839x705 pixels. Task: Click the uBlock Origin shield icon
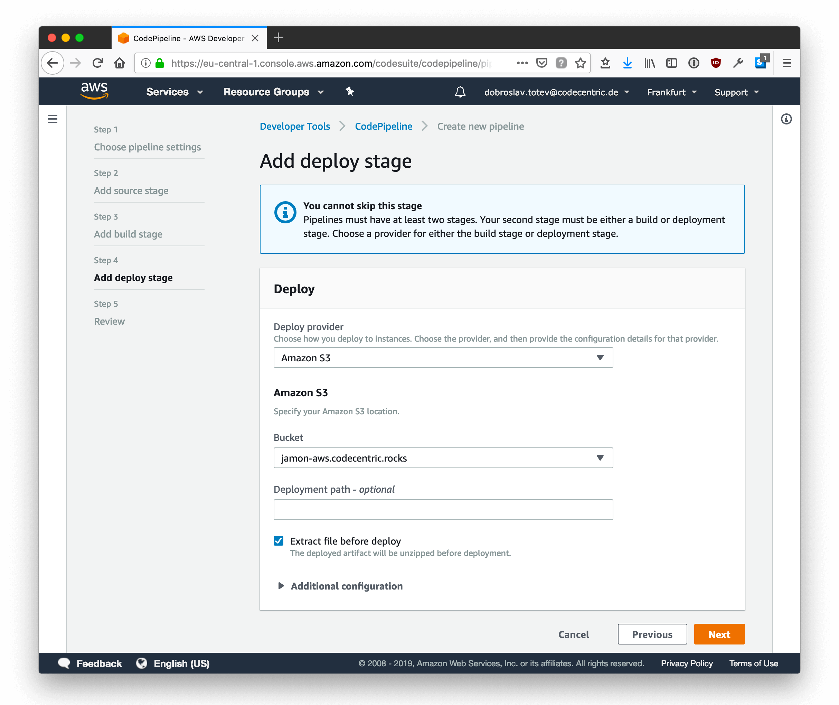click(x=716, y=63)
